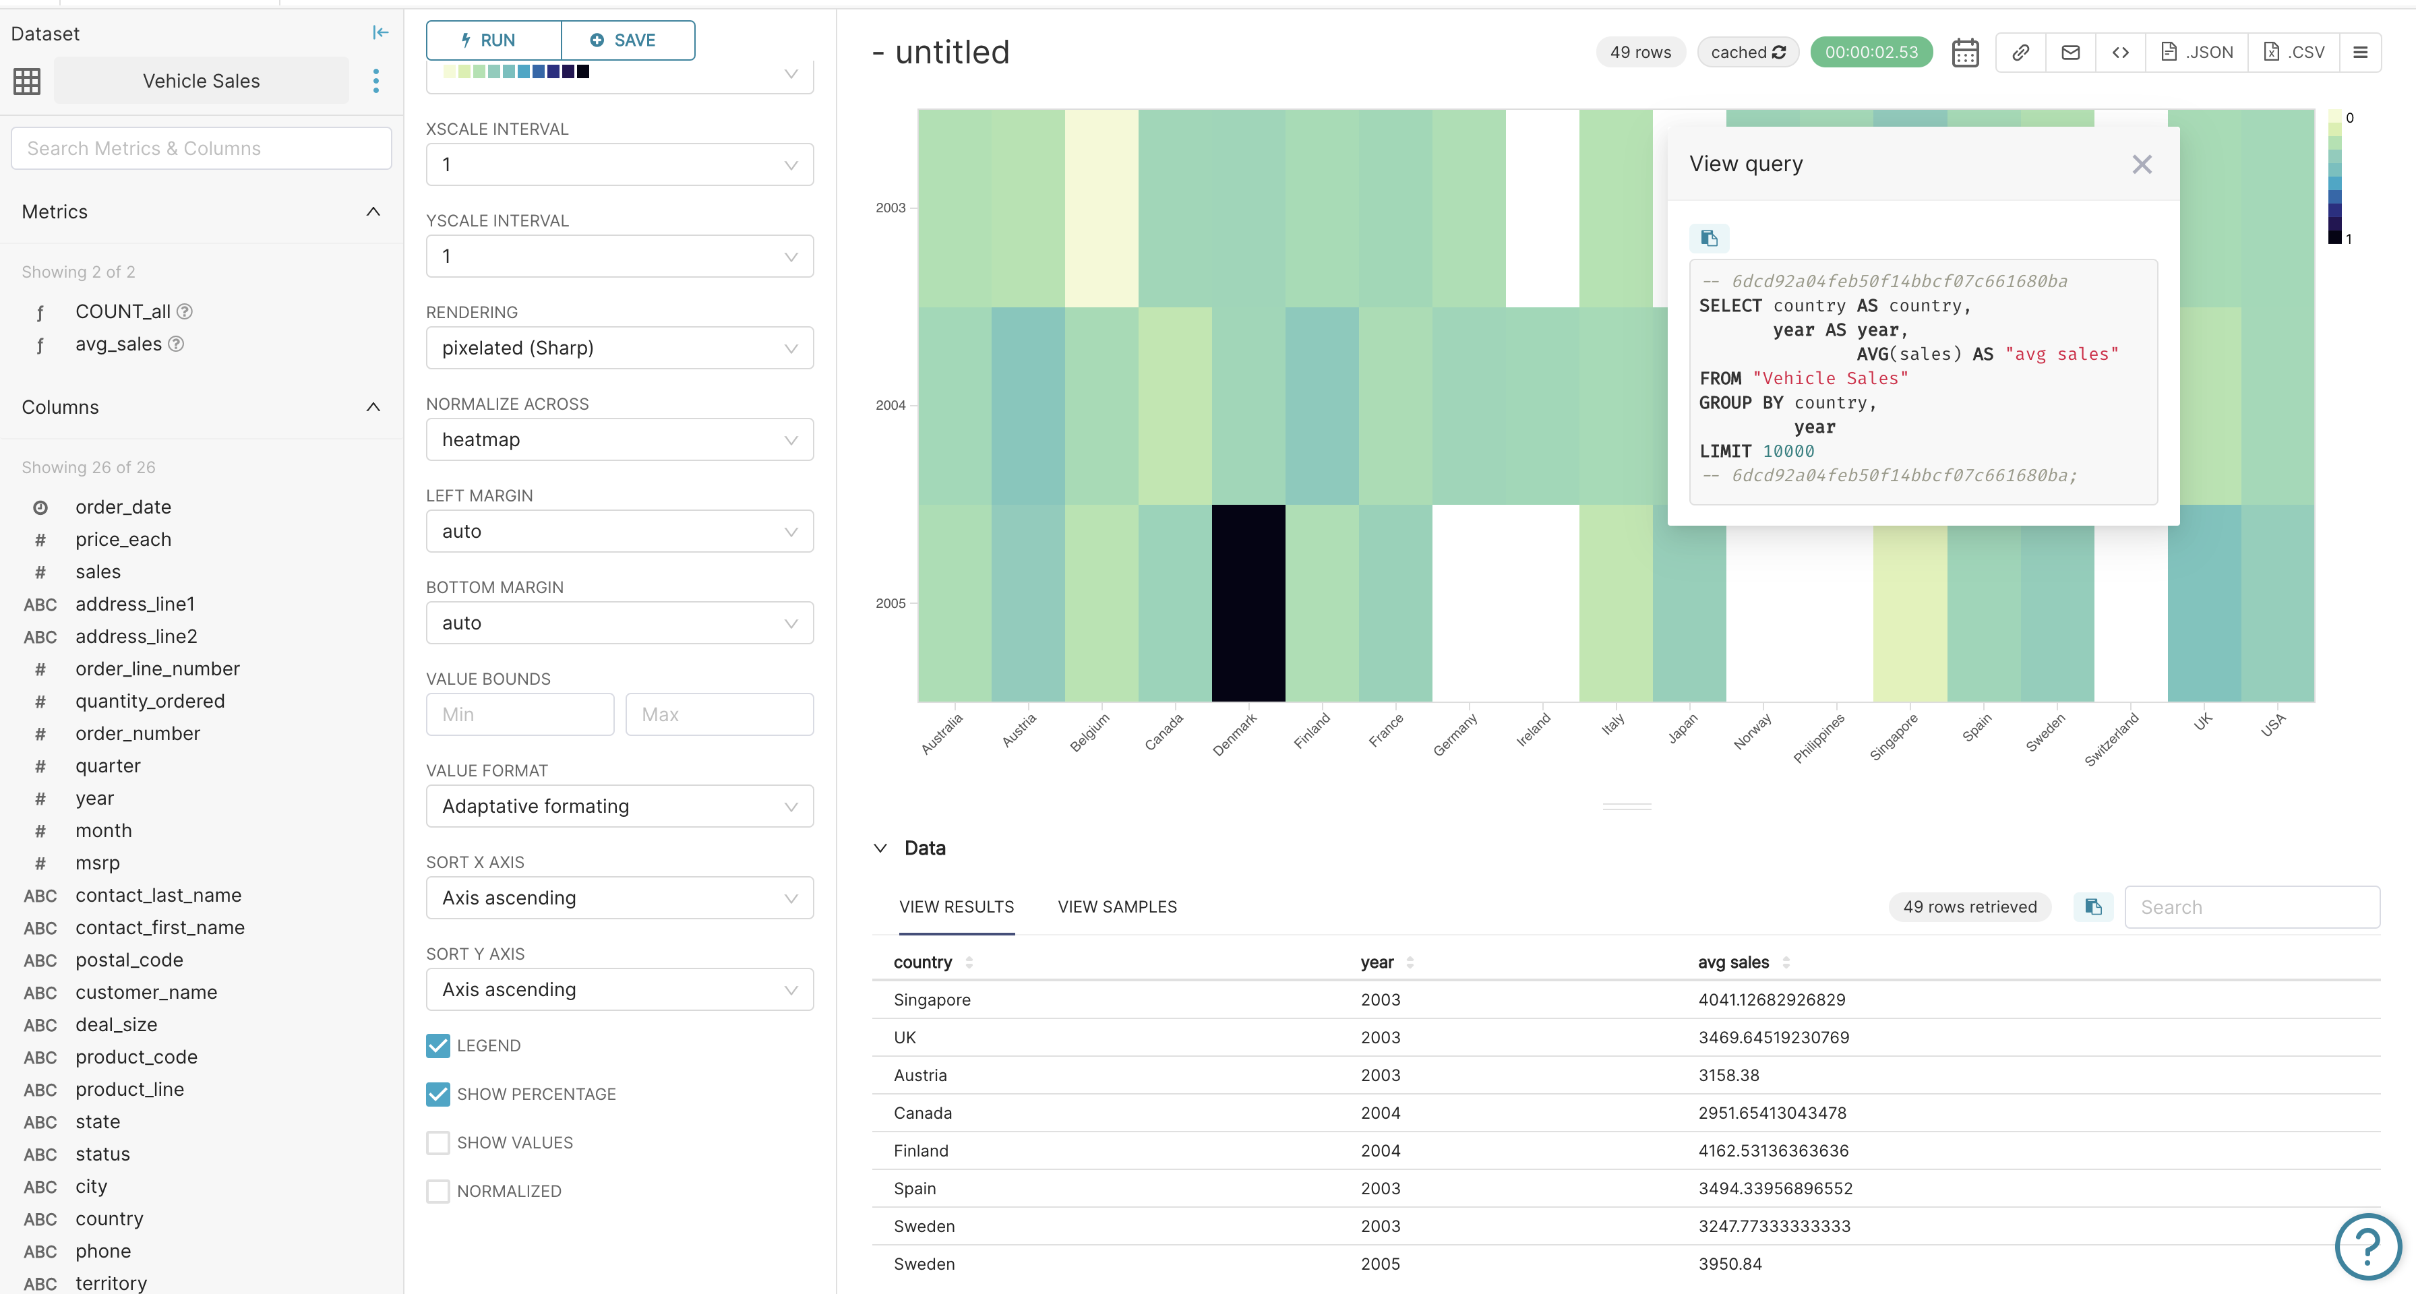The height and width of the screenshot is (1294, 2416).
Task: Enable SHOW VALUES
Action: (437, 1142)
